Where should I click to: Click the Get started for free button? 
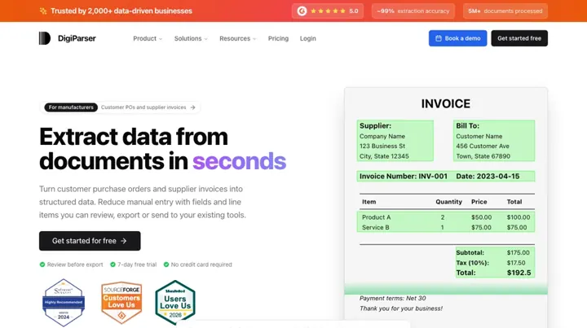tap(90, 241)
